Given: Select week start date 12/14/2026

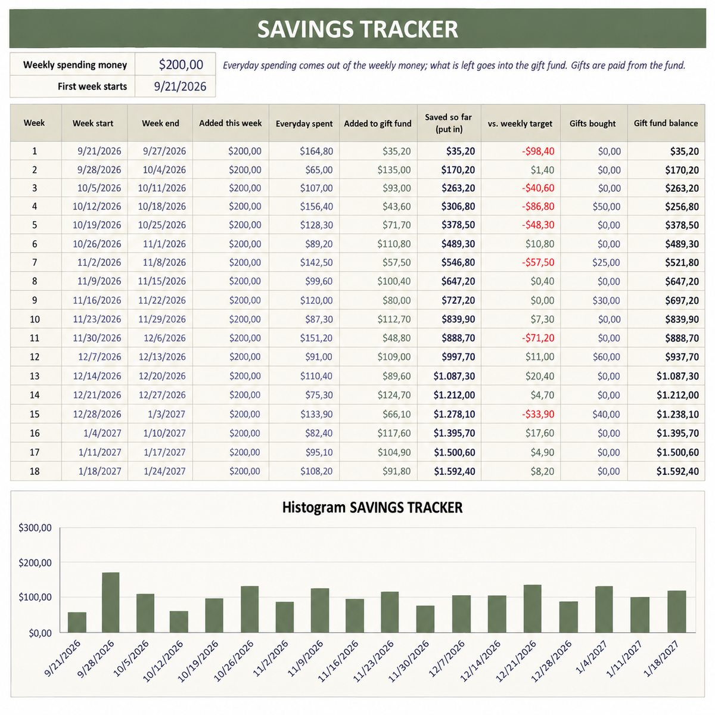Looking at the screenshot, I should (94, 376).
